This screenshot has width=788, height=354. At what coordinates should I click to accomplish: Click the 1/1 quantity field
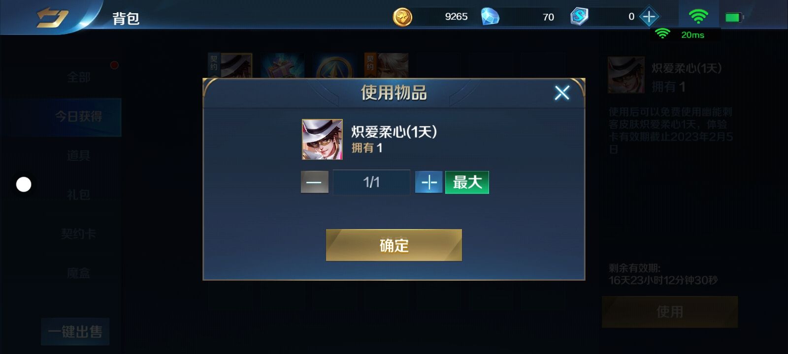[371, 182]
